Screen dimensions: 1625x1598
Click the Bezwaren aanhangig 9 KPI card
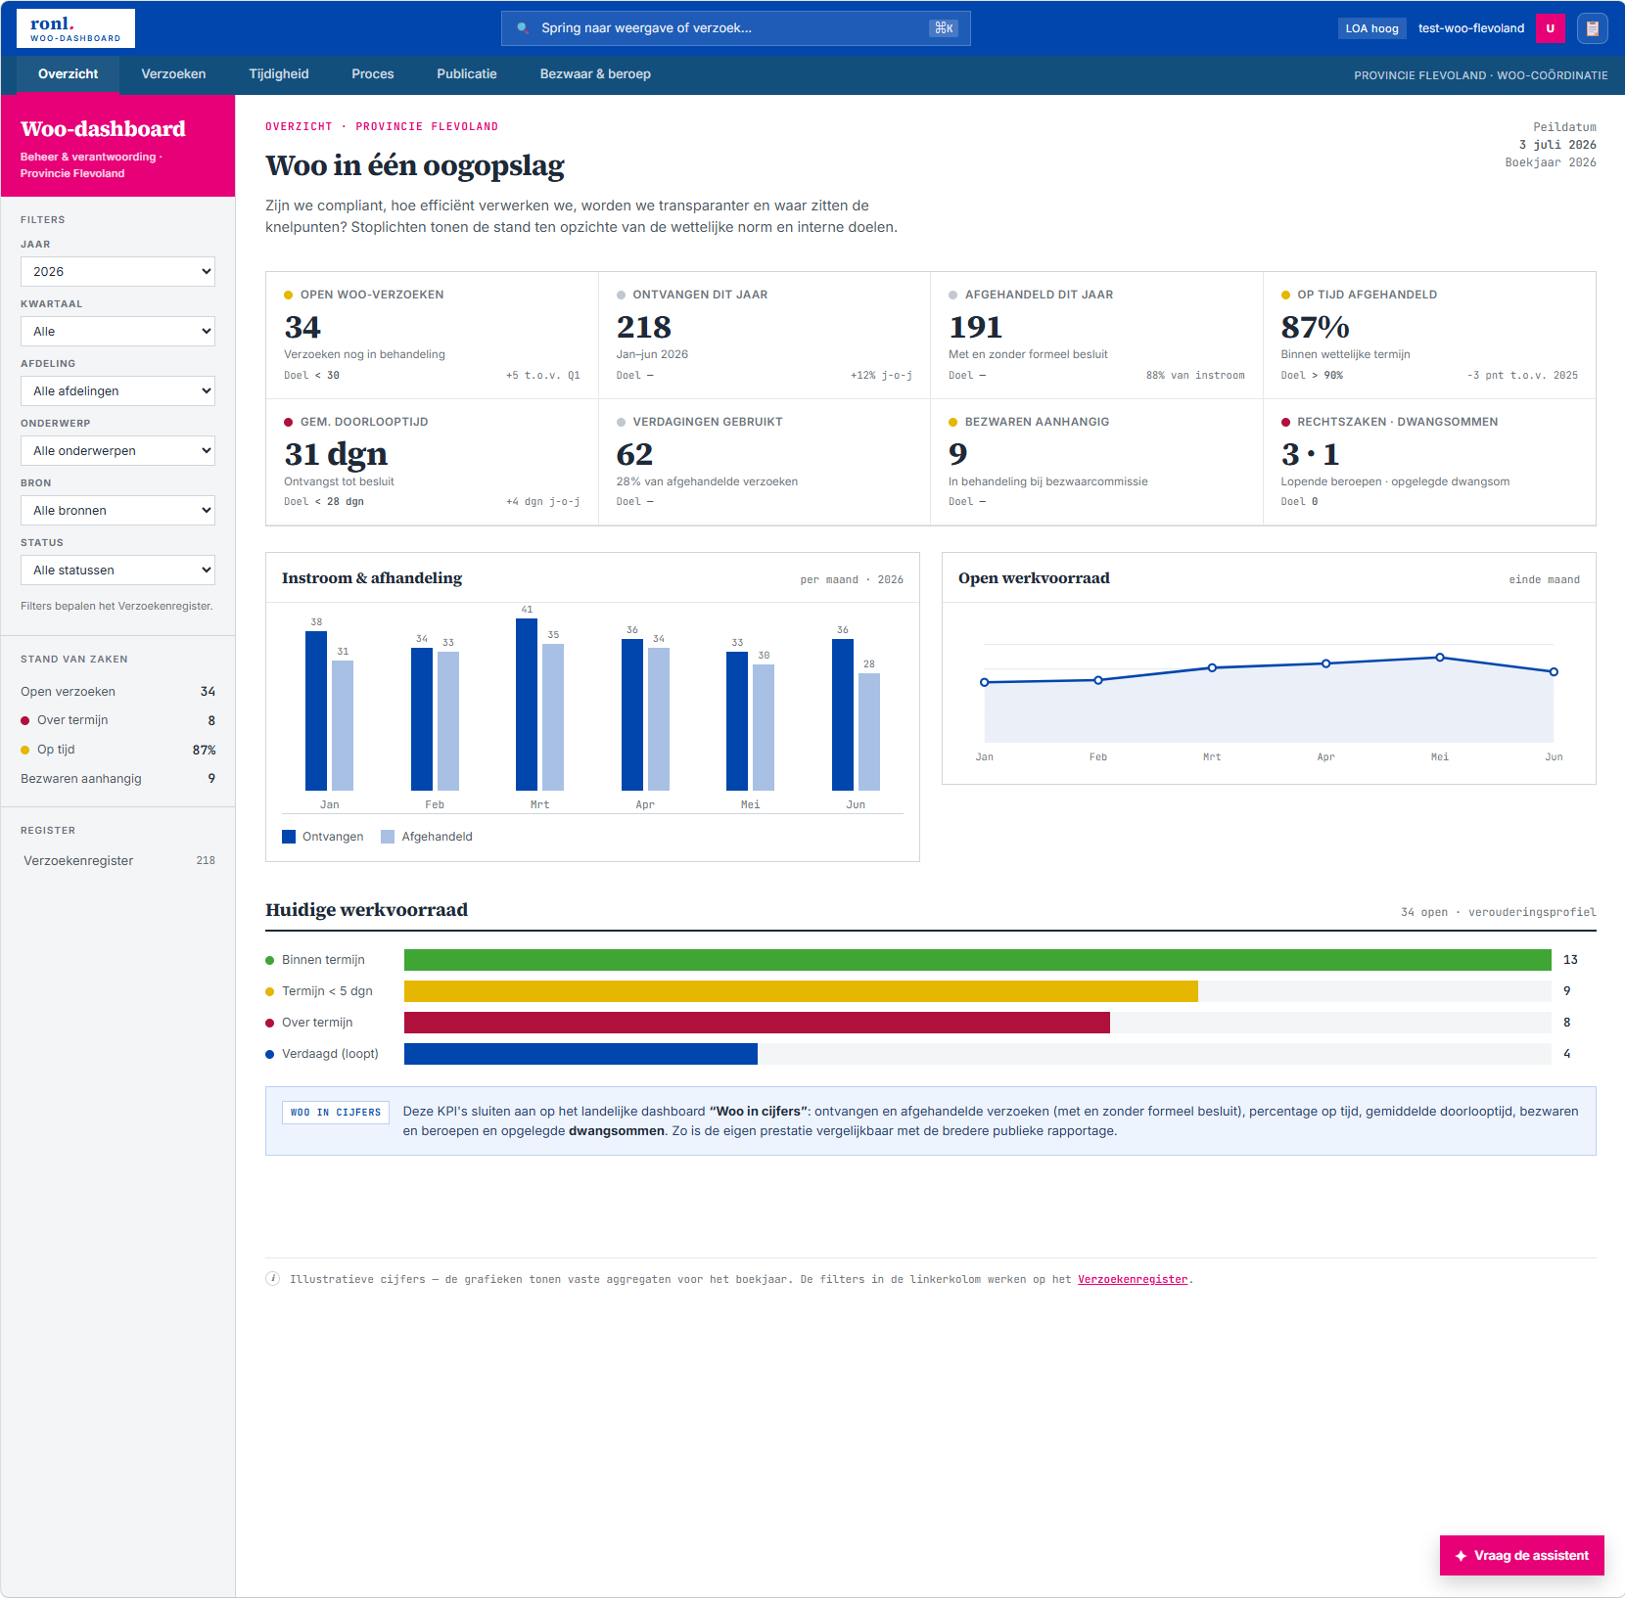pos(1096,462)
